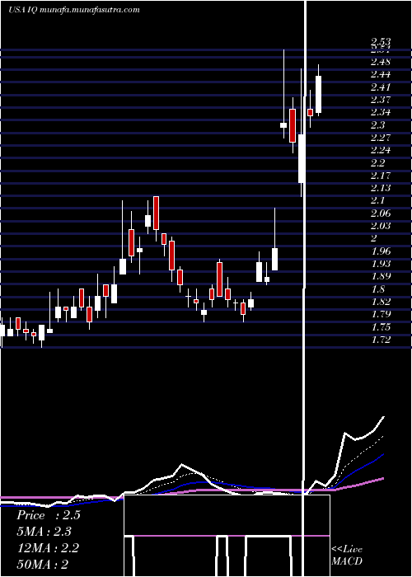This screenshot has width=412, height=577.
Task: Click the '12MA : 2.2' readout
Action: [48, 548]
